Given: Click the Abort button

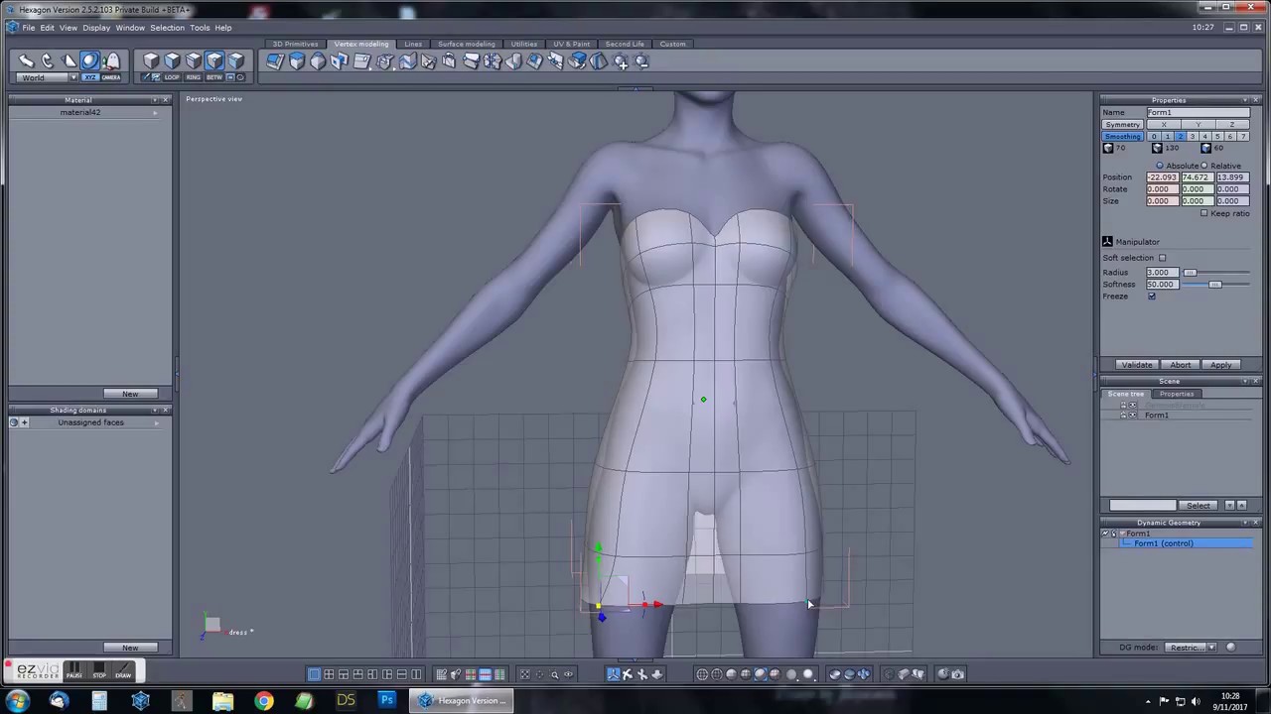Looking at the screenshot, I should [1181, 365].
